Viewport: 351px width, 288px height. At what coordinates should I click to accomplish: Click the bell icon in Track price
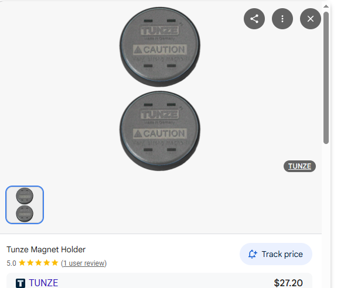[x=253, y=254]
